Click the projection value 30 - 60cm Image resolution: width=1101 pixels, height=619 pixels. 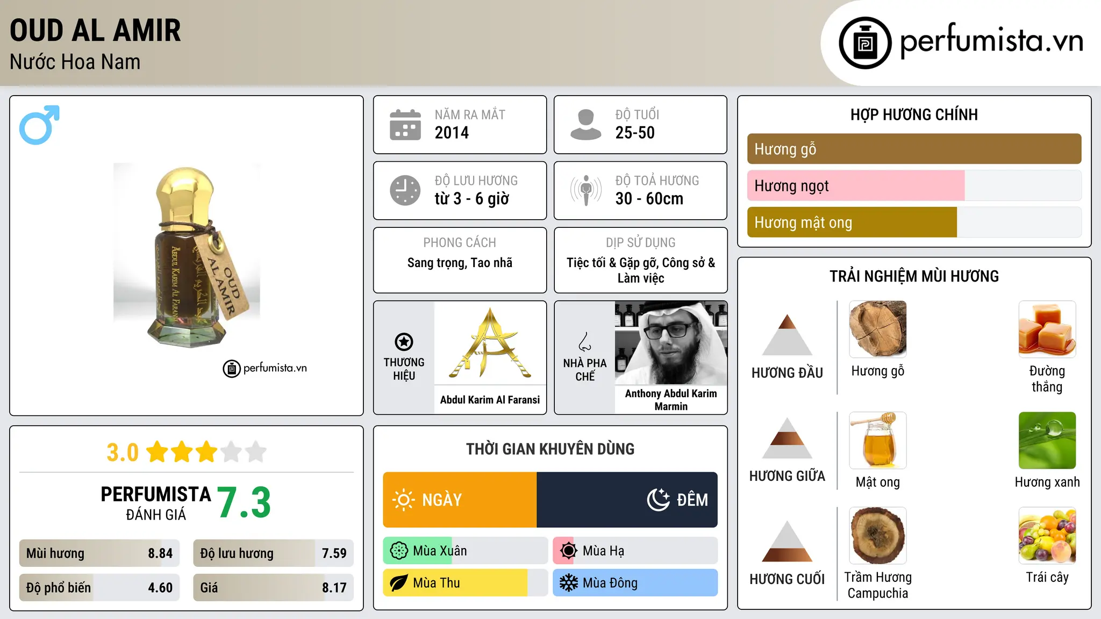(x=649, y=199)
